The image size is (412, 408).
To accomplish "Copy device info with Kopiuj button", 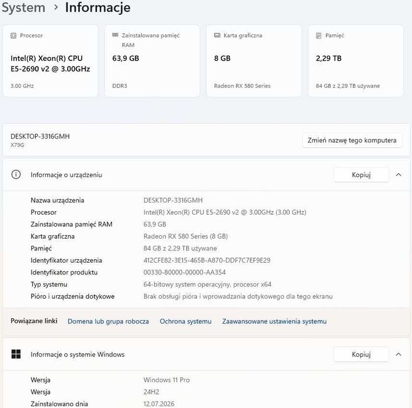I will [x=361, y=175].
